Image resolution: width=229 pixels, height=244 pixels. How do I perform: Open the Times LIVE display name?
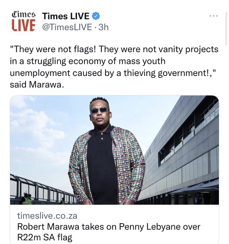pyautogui.click(x=66, y=16)
